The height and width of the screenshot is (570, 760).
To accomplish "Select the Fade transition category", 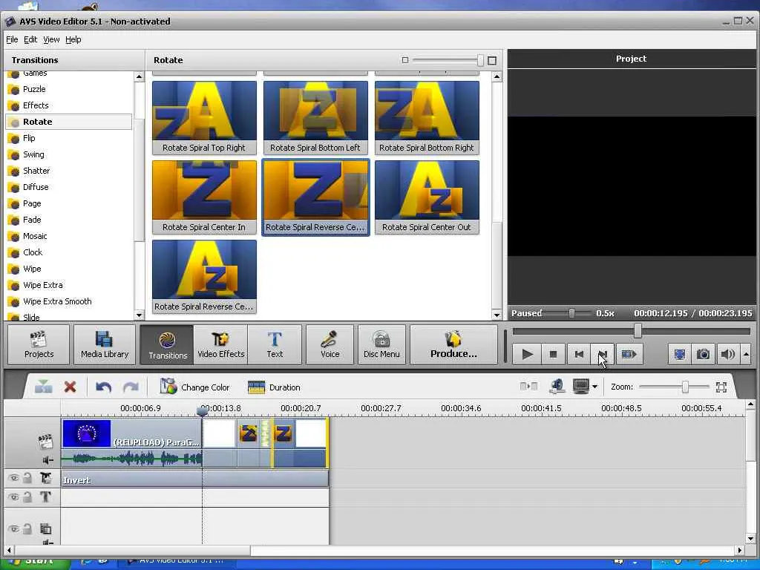I will click(32, 220).
